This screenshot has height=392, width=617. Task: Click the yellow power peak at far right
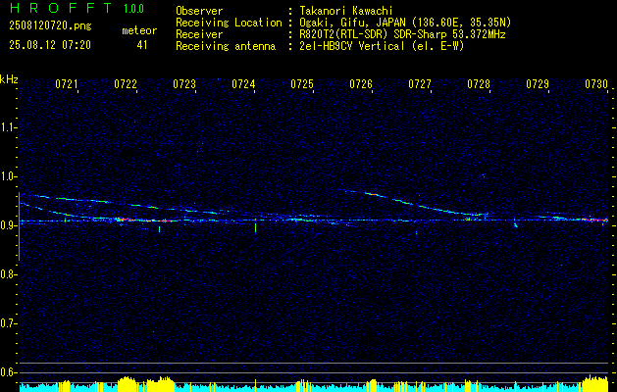click(595, 383)
